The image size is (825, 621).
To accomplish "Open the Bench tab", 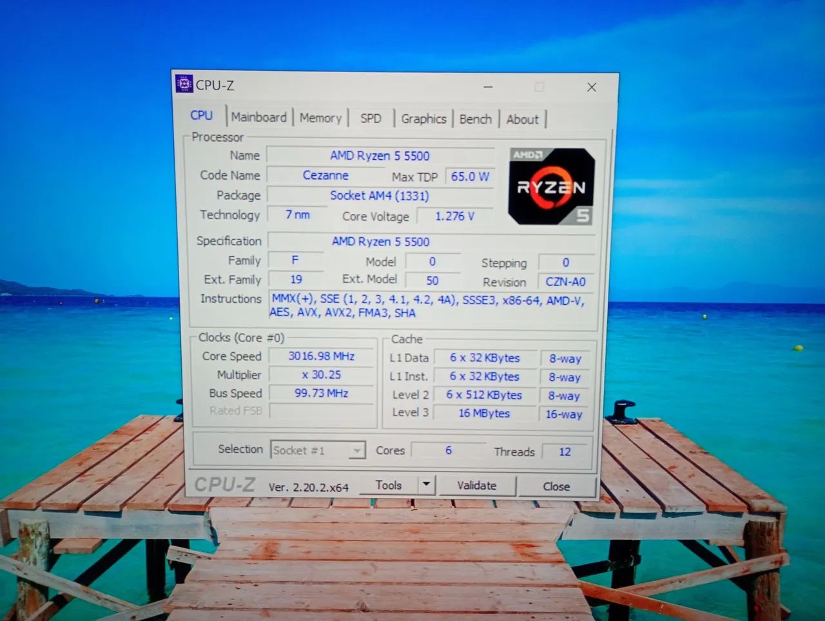I will (475, 119).
